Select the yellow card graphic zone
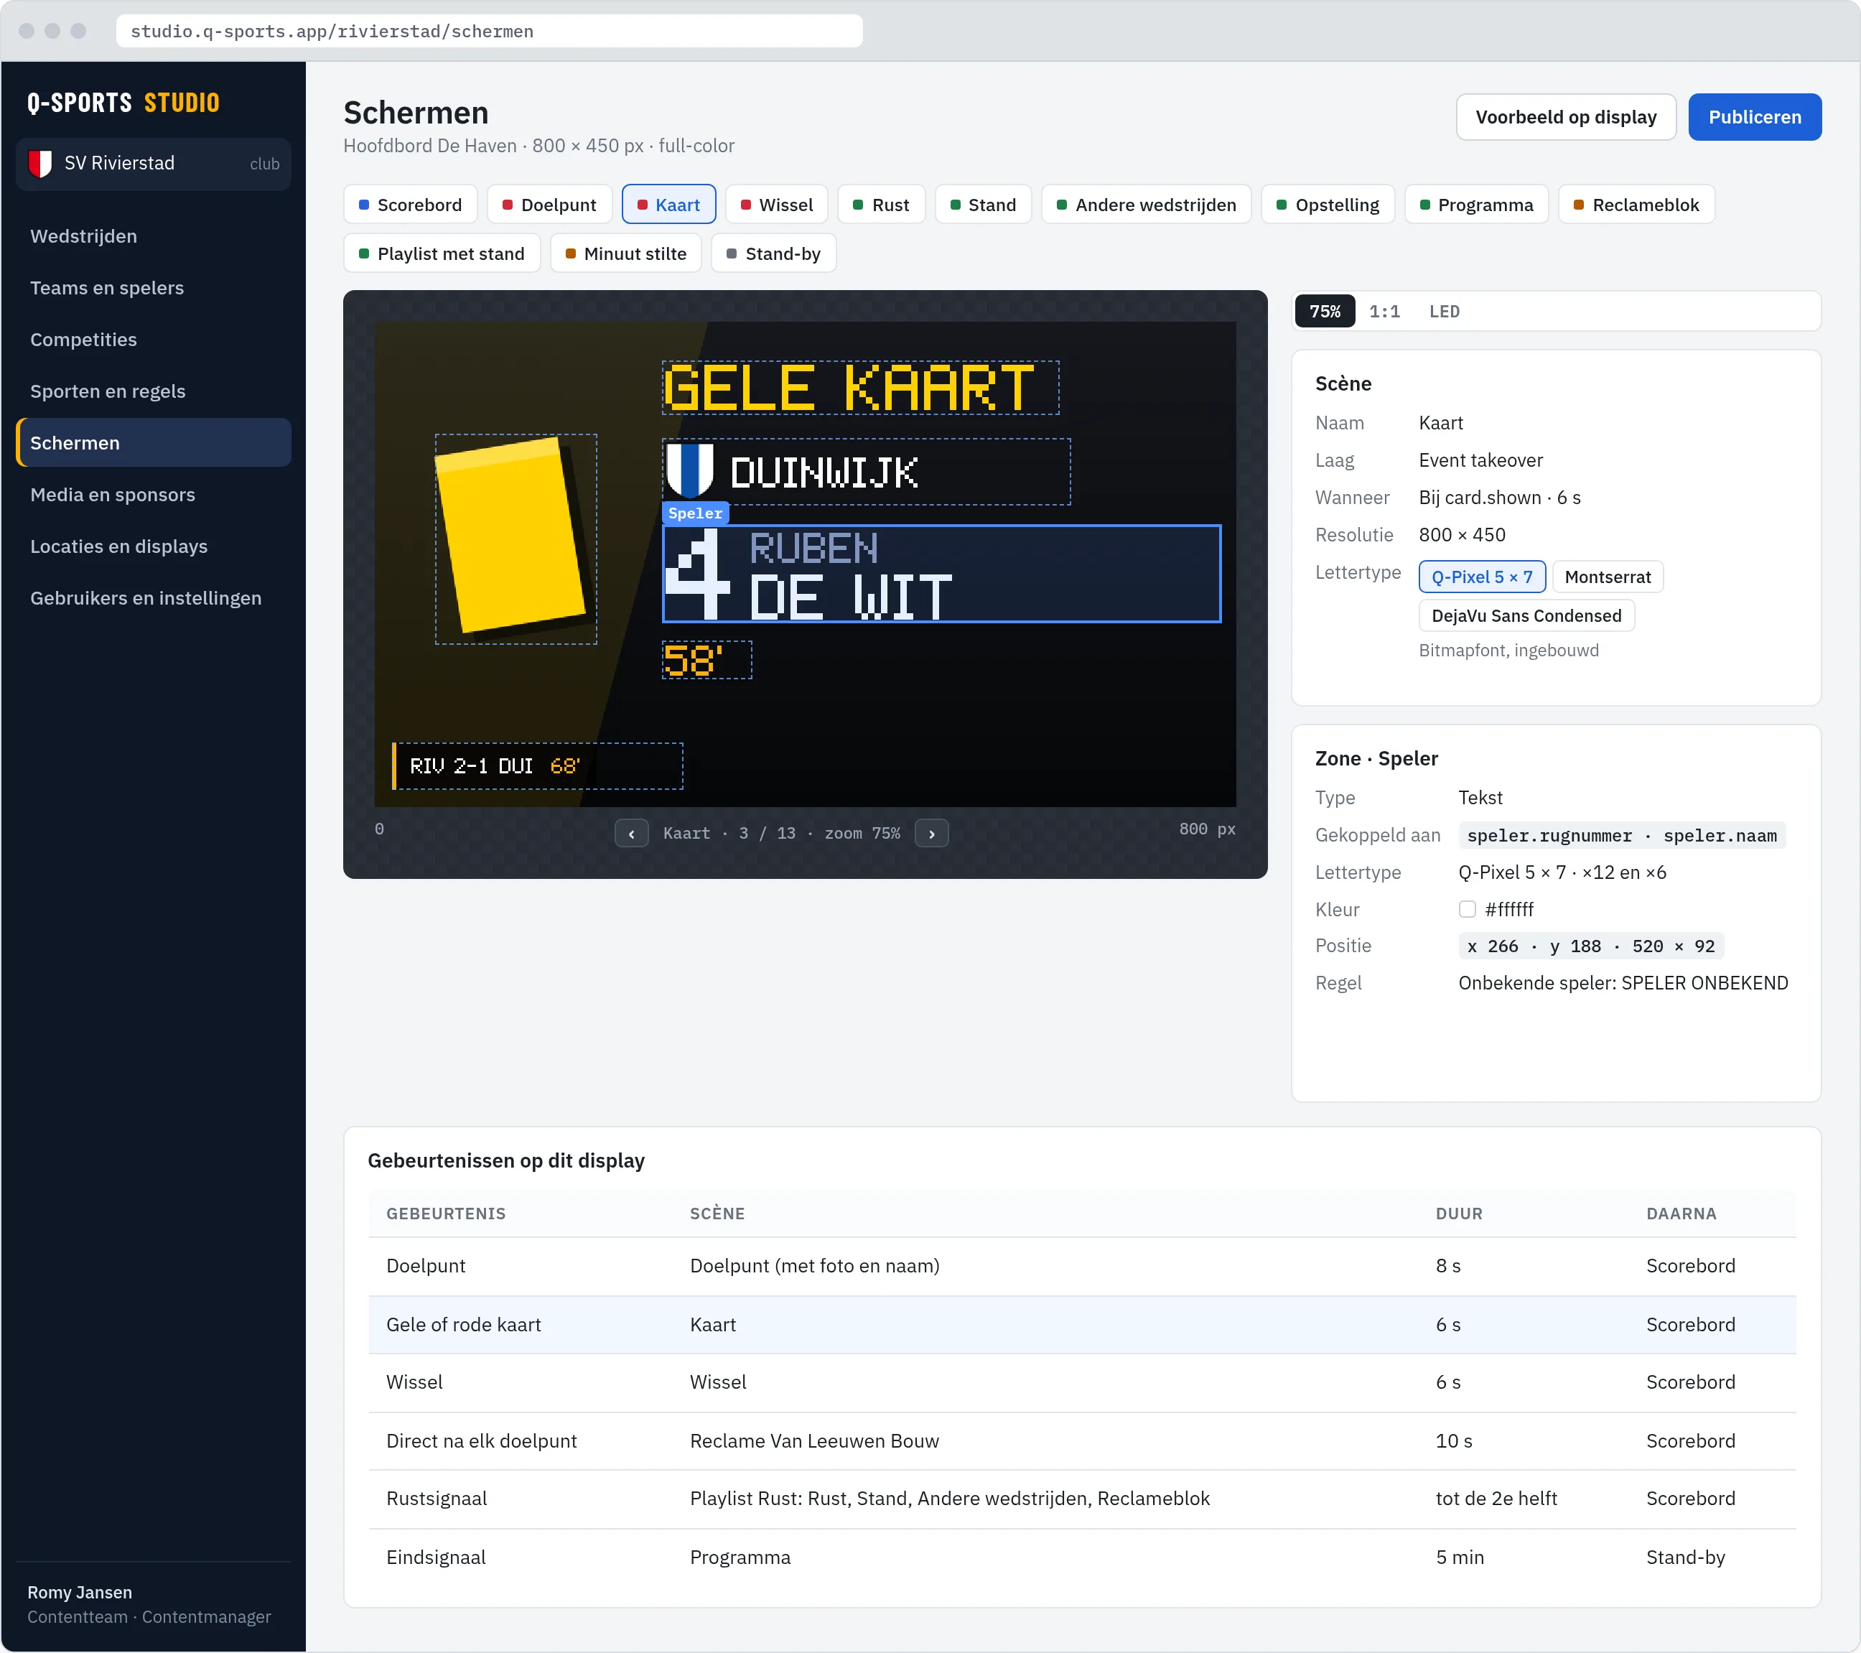 tap(516, 539)
